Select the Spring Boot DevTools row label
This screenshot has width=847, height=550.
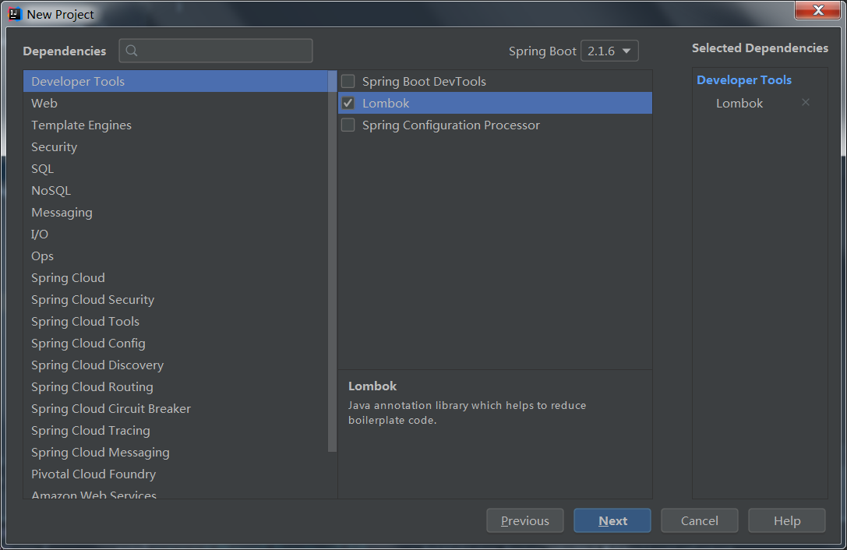pos(424,81)
